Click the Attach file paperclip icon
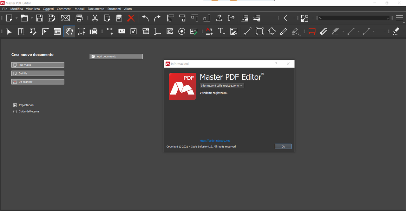This screenshot has width=406, height=211. (x=324, y=31)
